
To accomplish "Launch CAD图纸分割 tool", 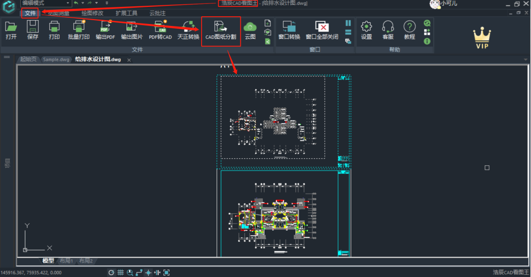I will click(x=221, y=31).
